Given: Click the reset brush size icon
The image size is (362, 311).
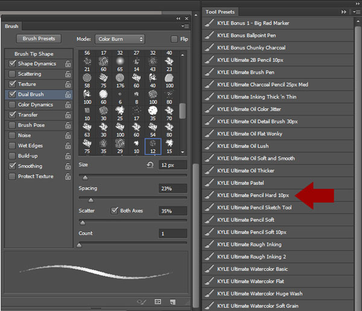Looking at the screenshot, I should click(150, 165).
